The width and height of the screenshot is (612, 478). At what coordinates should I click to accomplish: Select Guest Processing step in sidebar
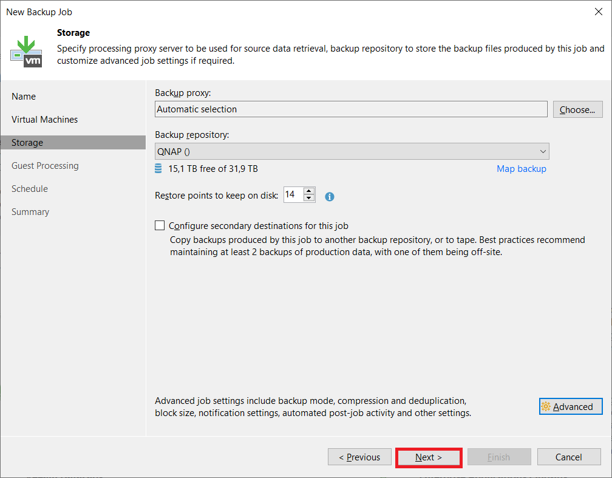pyautogui.click(x=45, y=166)
